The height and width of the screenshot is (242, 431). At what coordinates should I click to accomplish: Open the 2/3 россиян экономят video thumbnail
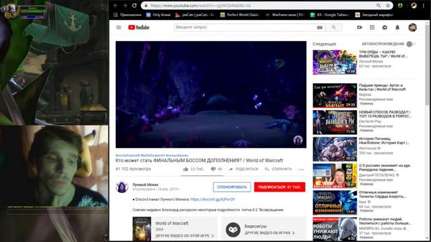[x=335, y=176]
